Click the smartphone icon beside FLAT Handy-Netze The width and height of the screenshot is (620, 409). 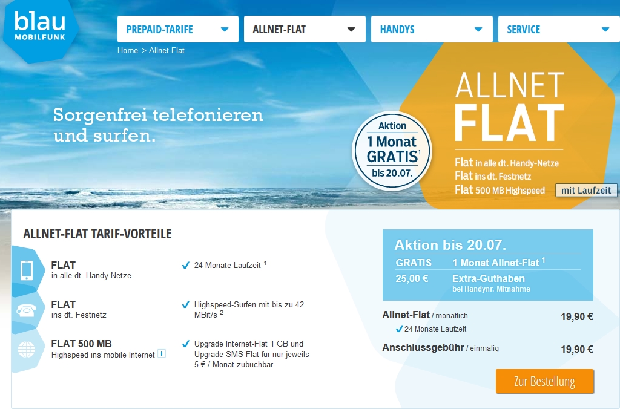tap(27, 270)
